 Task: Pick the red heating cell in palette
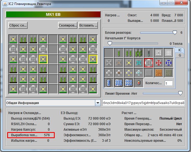[x=139, y=83]
